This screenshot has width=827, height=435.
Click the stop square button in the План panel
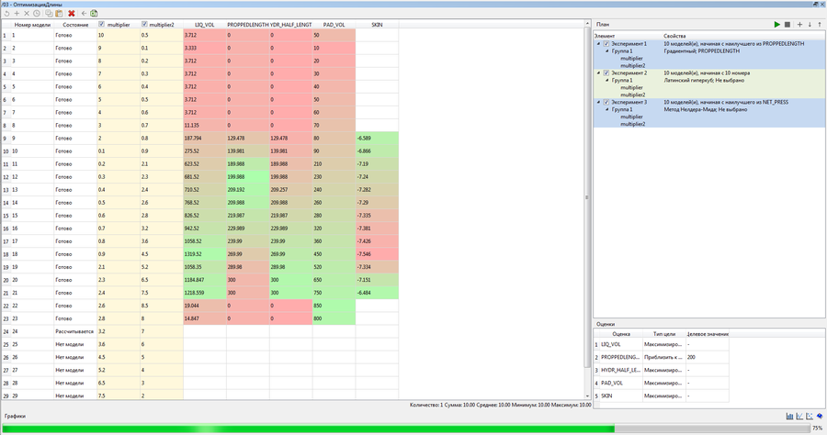click(787, 25)
